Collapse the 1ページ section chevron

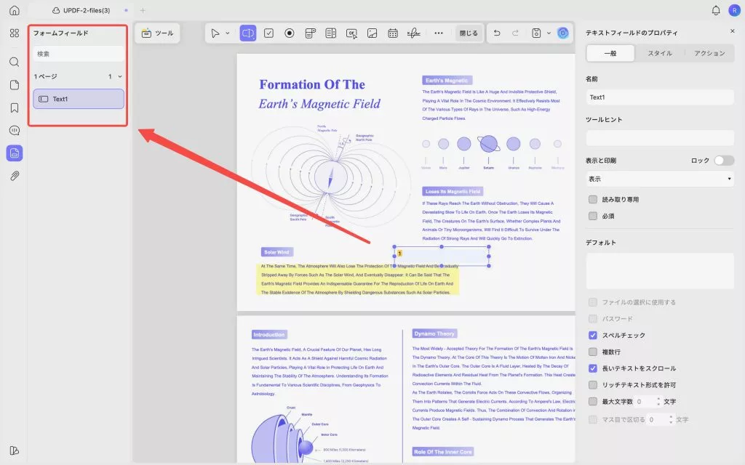tap(120, 76)
